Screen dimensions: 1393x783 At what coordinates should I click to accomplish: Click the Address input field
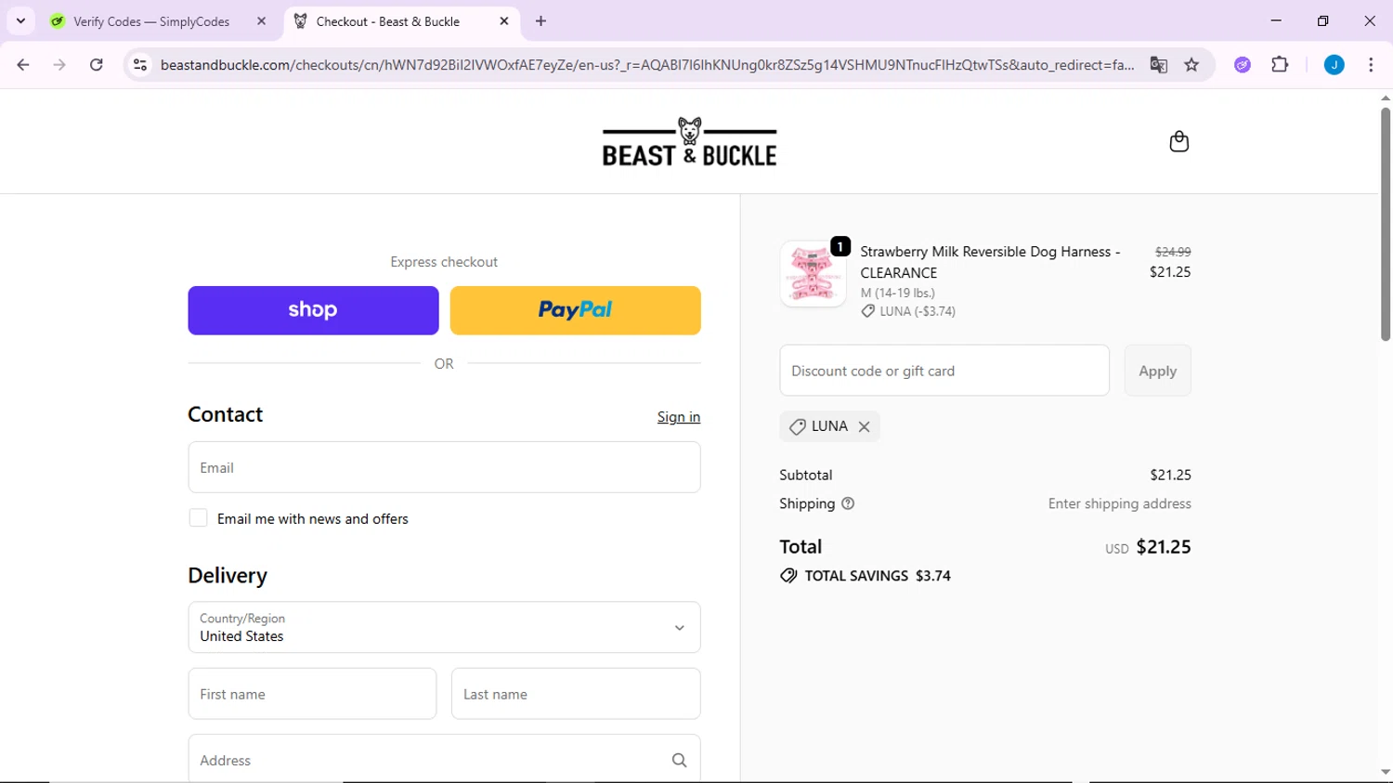pyautogui.click(x=444, y=760)
